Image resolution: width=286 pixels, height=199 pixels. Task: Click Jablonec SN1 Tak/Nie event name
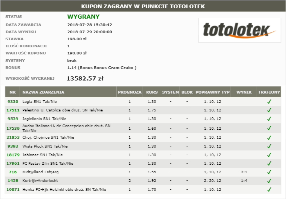pyautogui.click(x=42, y=155)
